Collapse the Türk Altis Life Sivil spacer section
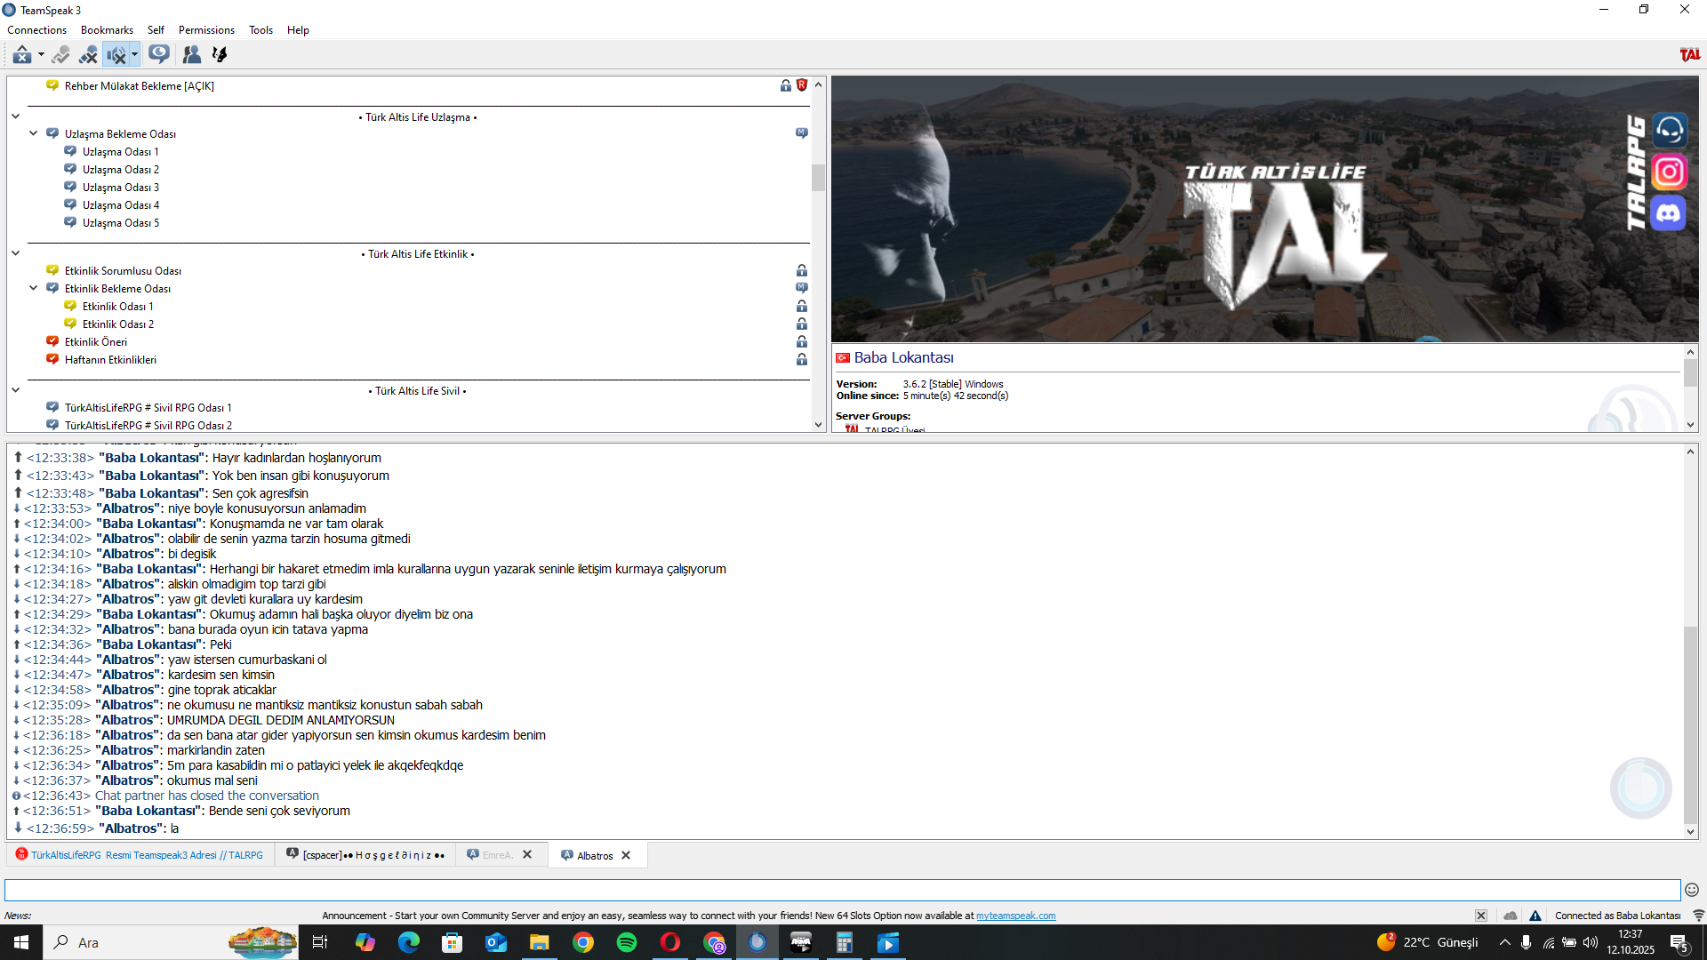 point(16,390)
